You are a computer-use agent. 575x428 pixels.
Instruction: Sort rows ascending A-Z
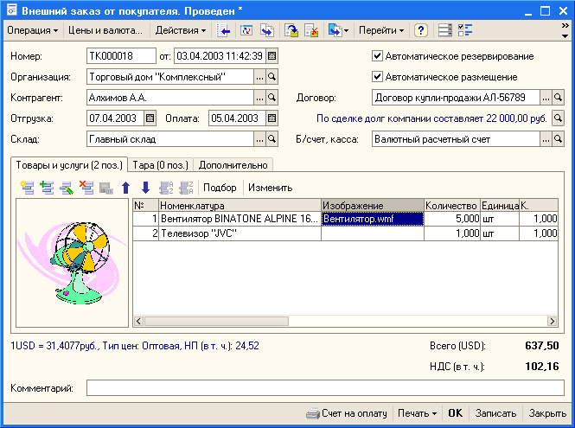click(166, 187)
